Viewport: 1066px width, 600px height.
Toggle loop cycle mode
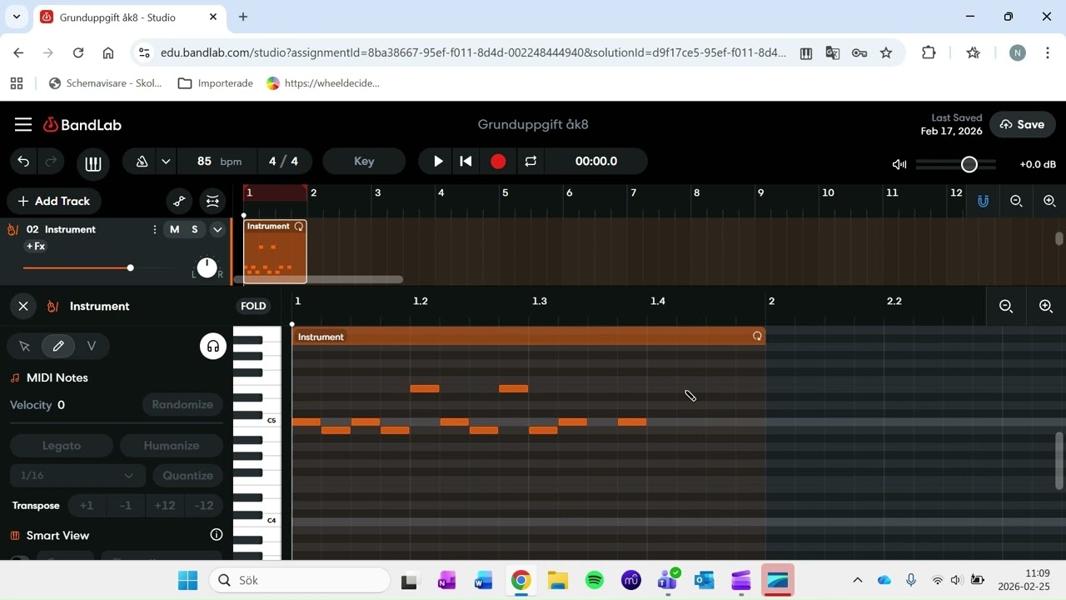531,162
